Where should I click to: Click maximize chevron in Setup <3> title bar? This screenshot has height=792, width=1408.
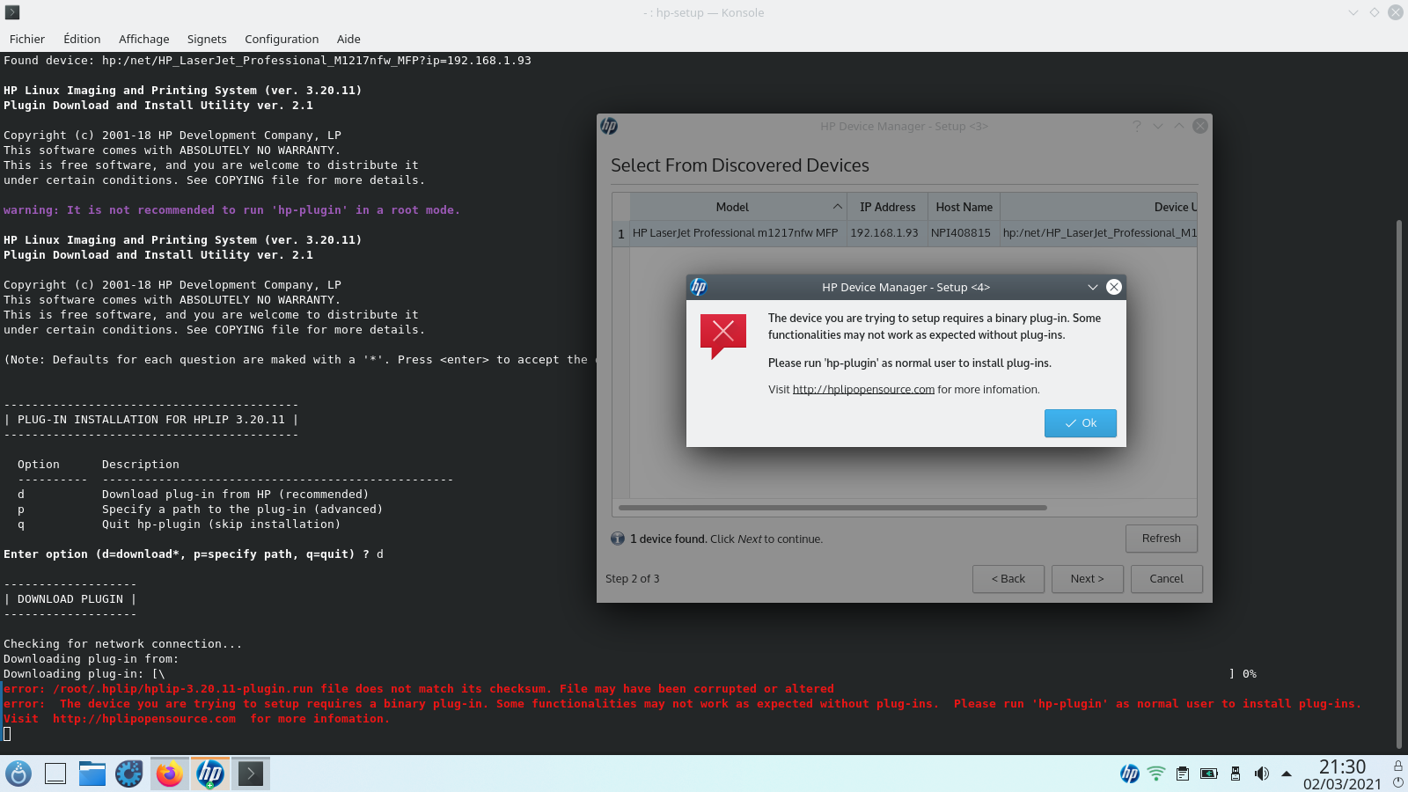pos(1178,126)
